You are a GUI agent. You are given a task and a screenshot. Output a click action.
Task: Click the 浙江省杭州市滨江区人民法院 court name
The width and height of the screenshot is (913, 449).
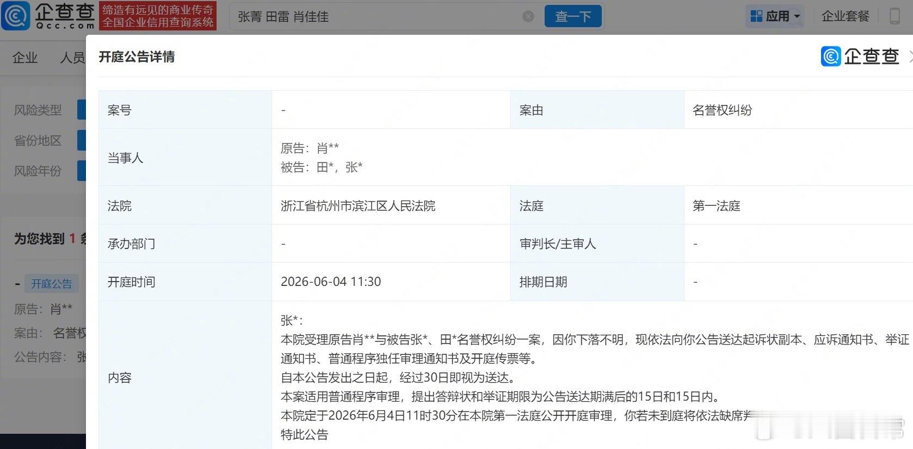[x=358, y=206]
